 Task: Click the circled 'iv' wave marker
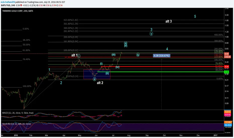click(x=138, y=55)
